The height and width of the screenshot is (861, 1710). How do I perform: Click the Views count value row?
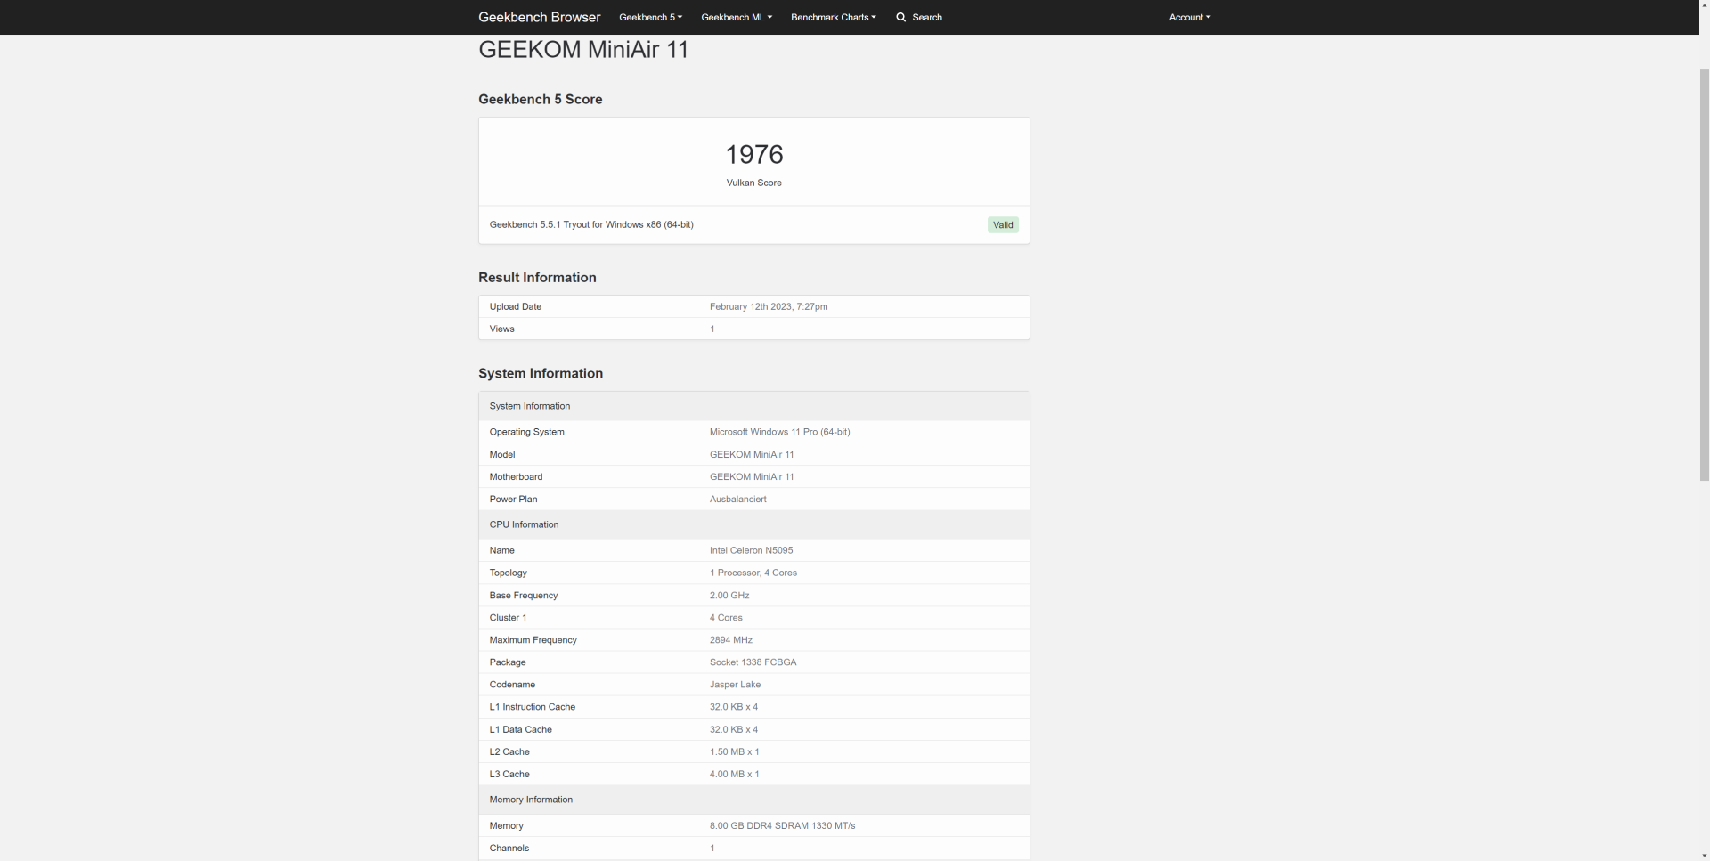(x=754, y=329)
